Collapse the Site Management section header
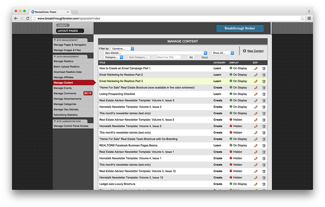 66,40
